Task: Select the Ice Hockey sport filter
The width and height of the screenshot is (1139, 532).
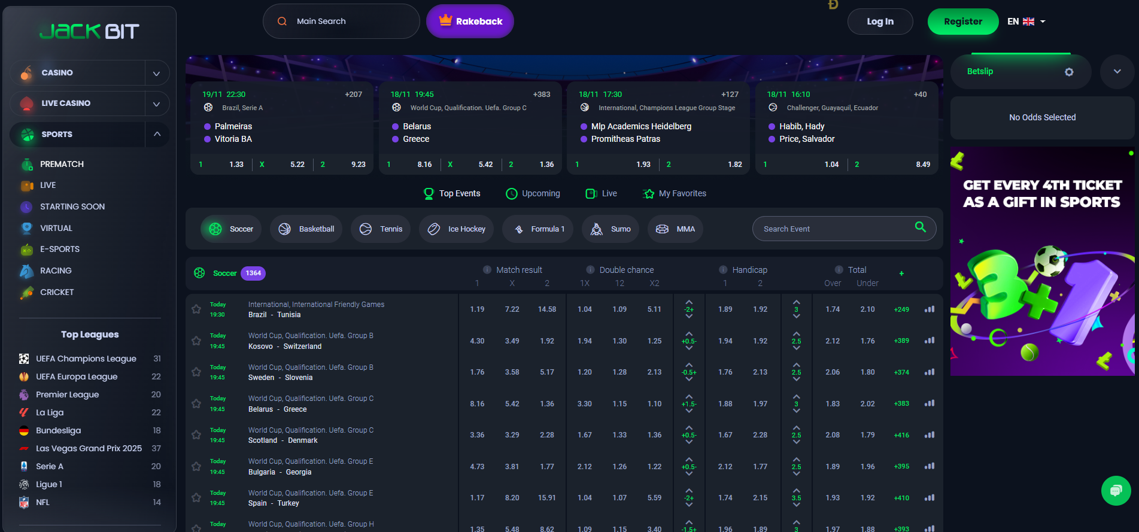Action: click(457, 229)
